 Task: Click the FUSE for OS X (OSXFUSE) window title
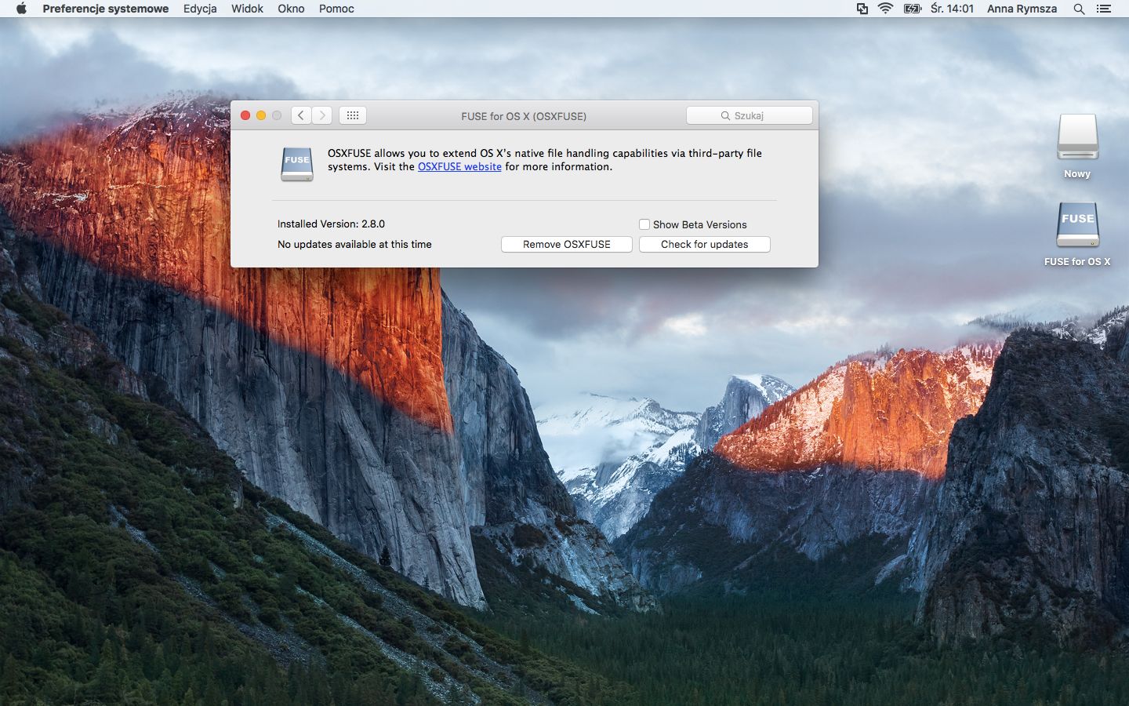pos(524,116)
